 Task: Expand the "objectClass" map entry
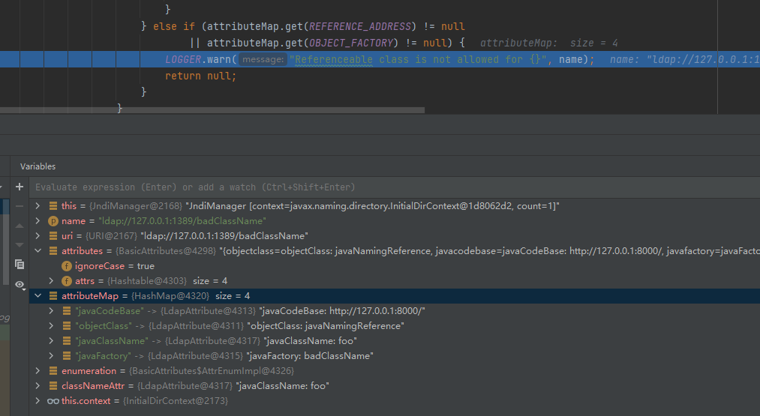[51, 326]
